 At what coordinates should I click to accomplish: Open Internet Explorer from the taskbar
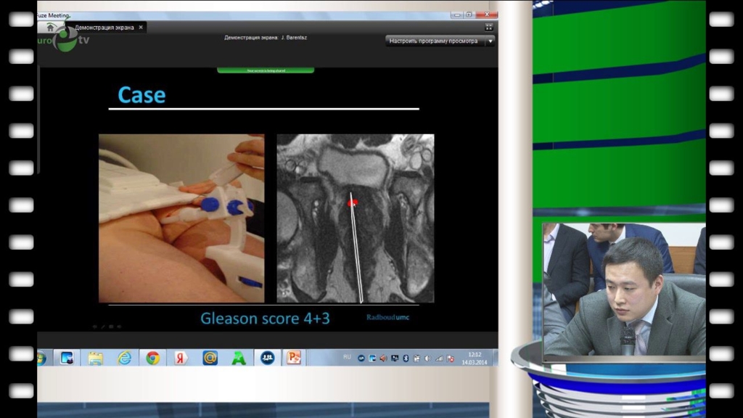124,358
